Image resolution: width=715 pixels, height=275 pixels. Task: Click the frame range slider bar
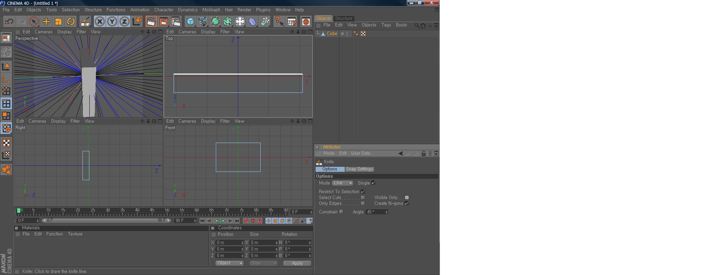pyautogui.click(x=107, y=221)
